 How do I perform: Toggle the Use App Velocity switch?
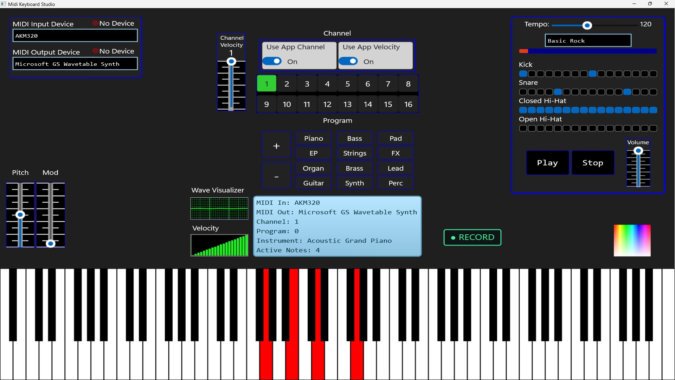click(348, 61)
